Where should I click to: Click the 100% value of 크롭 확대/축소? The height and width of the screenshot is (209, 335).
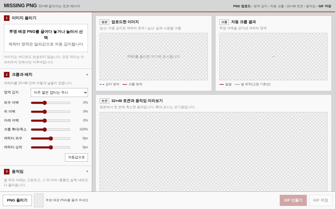click(83, 129)
